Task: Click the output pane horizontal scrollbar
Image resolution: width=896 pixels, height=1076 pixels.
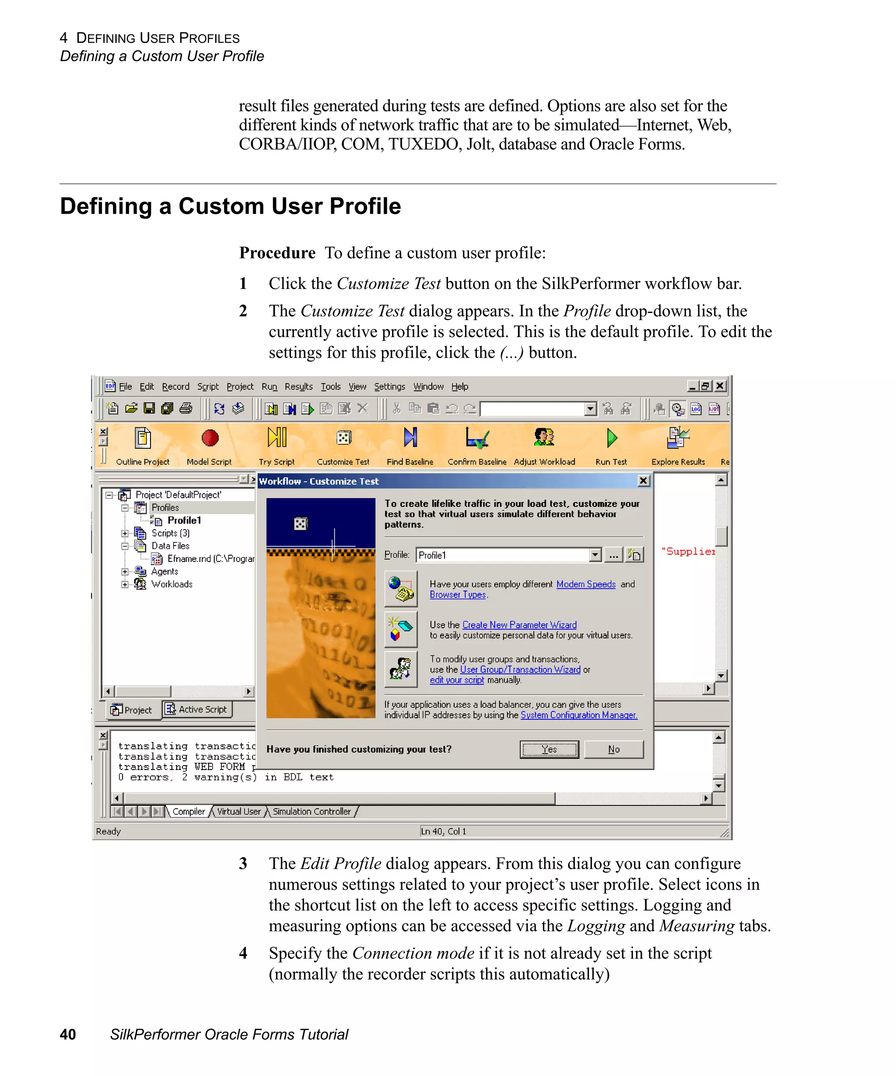Action: (411, 798)
